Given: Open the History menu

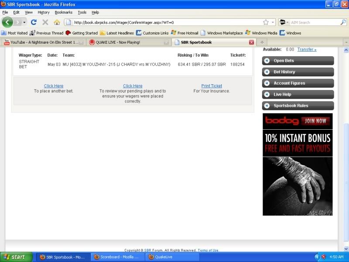Looking at the screenshot, I should [43, 12].
